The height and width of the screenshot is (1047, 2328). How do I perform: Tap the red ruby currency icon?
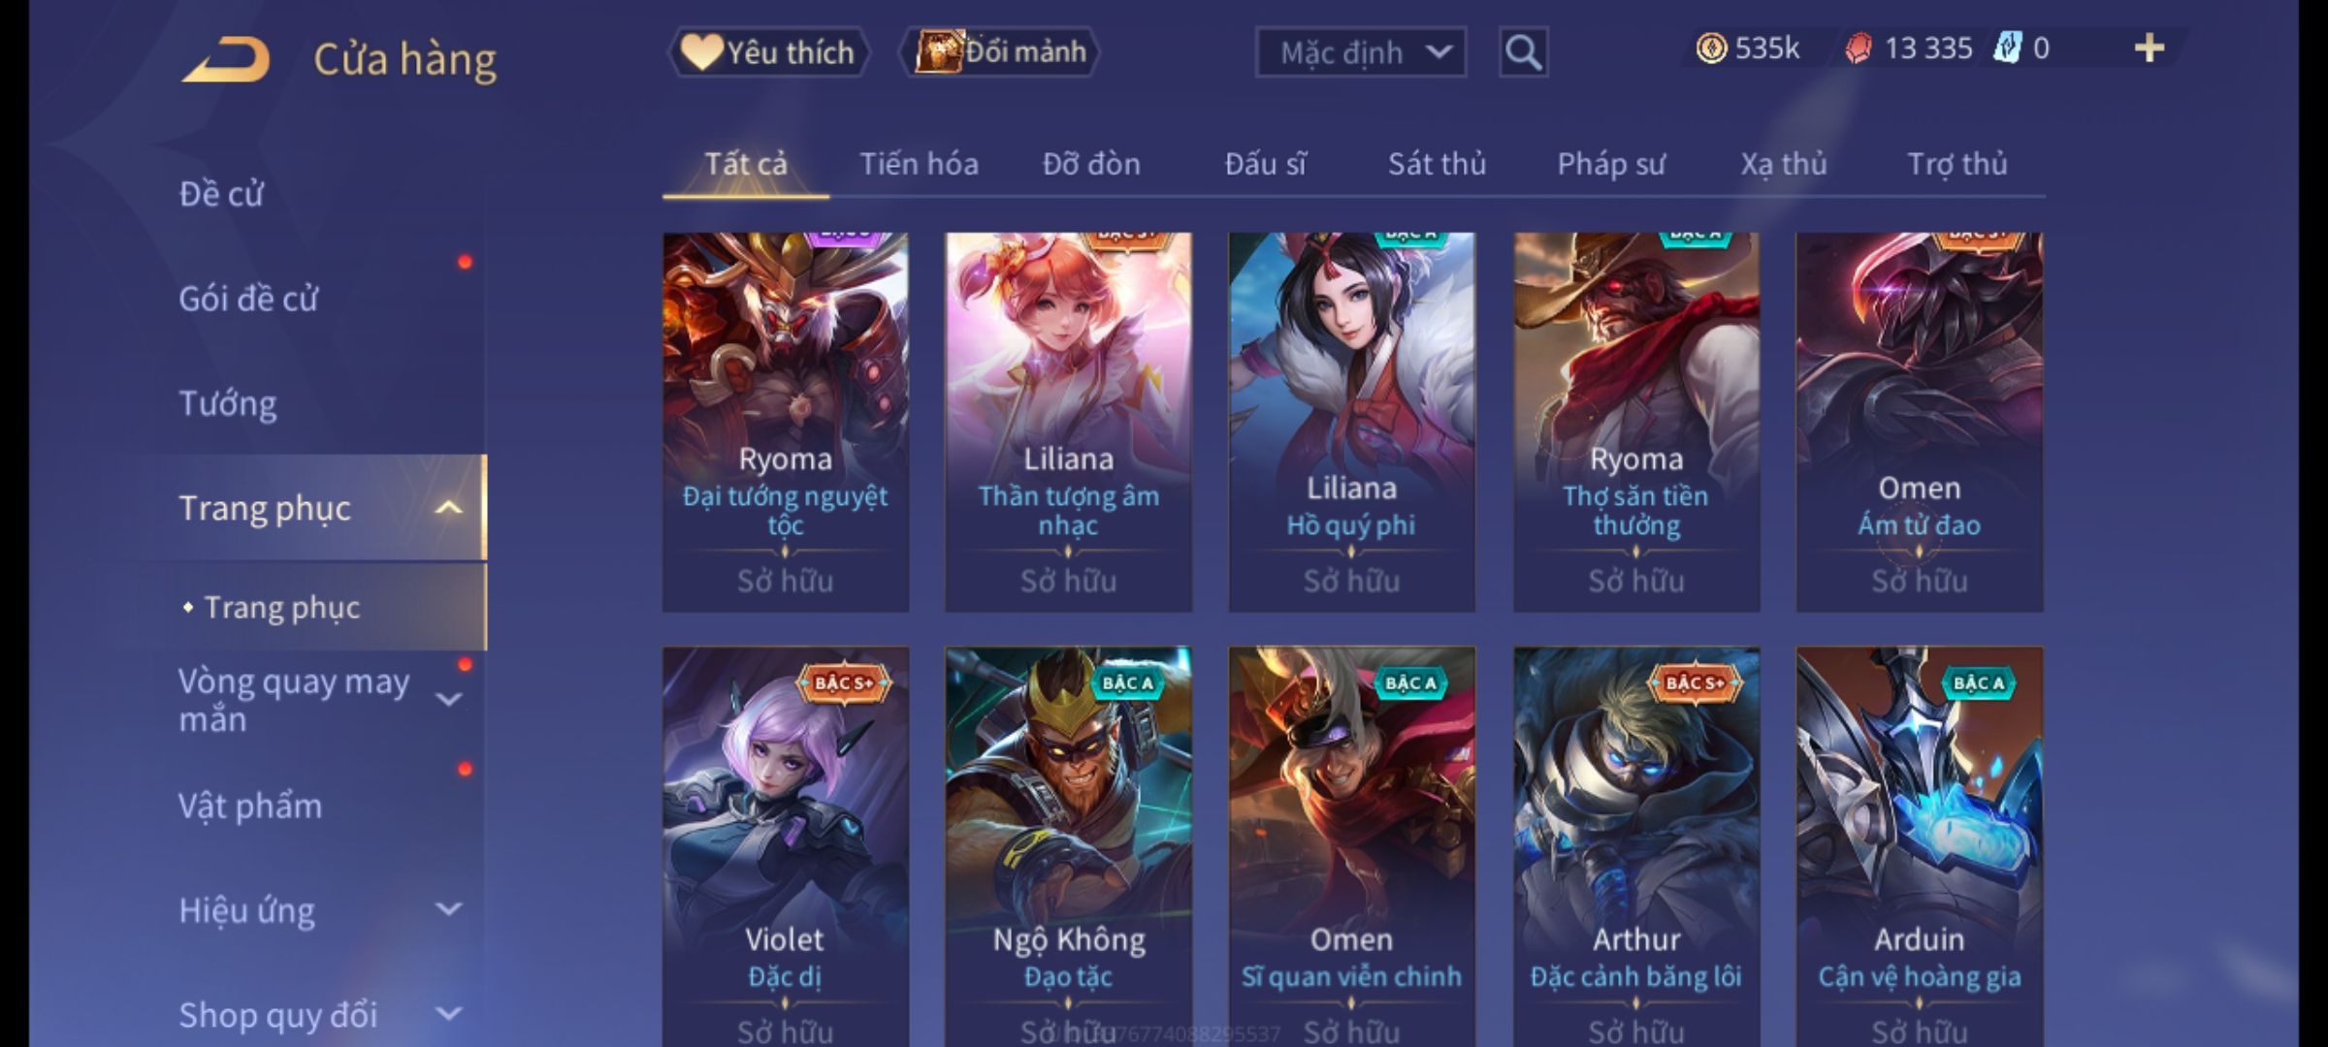(1858, 48)
